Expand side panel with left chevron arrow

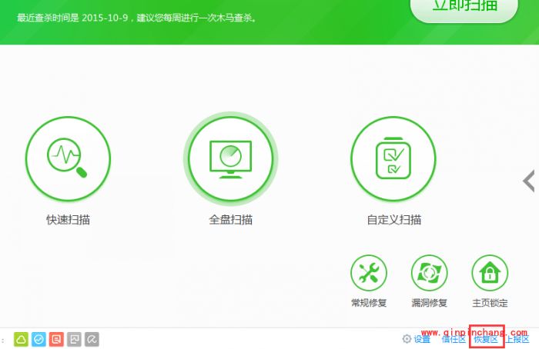(x=529, y=181)
